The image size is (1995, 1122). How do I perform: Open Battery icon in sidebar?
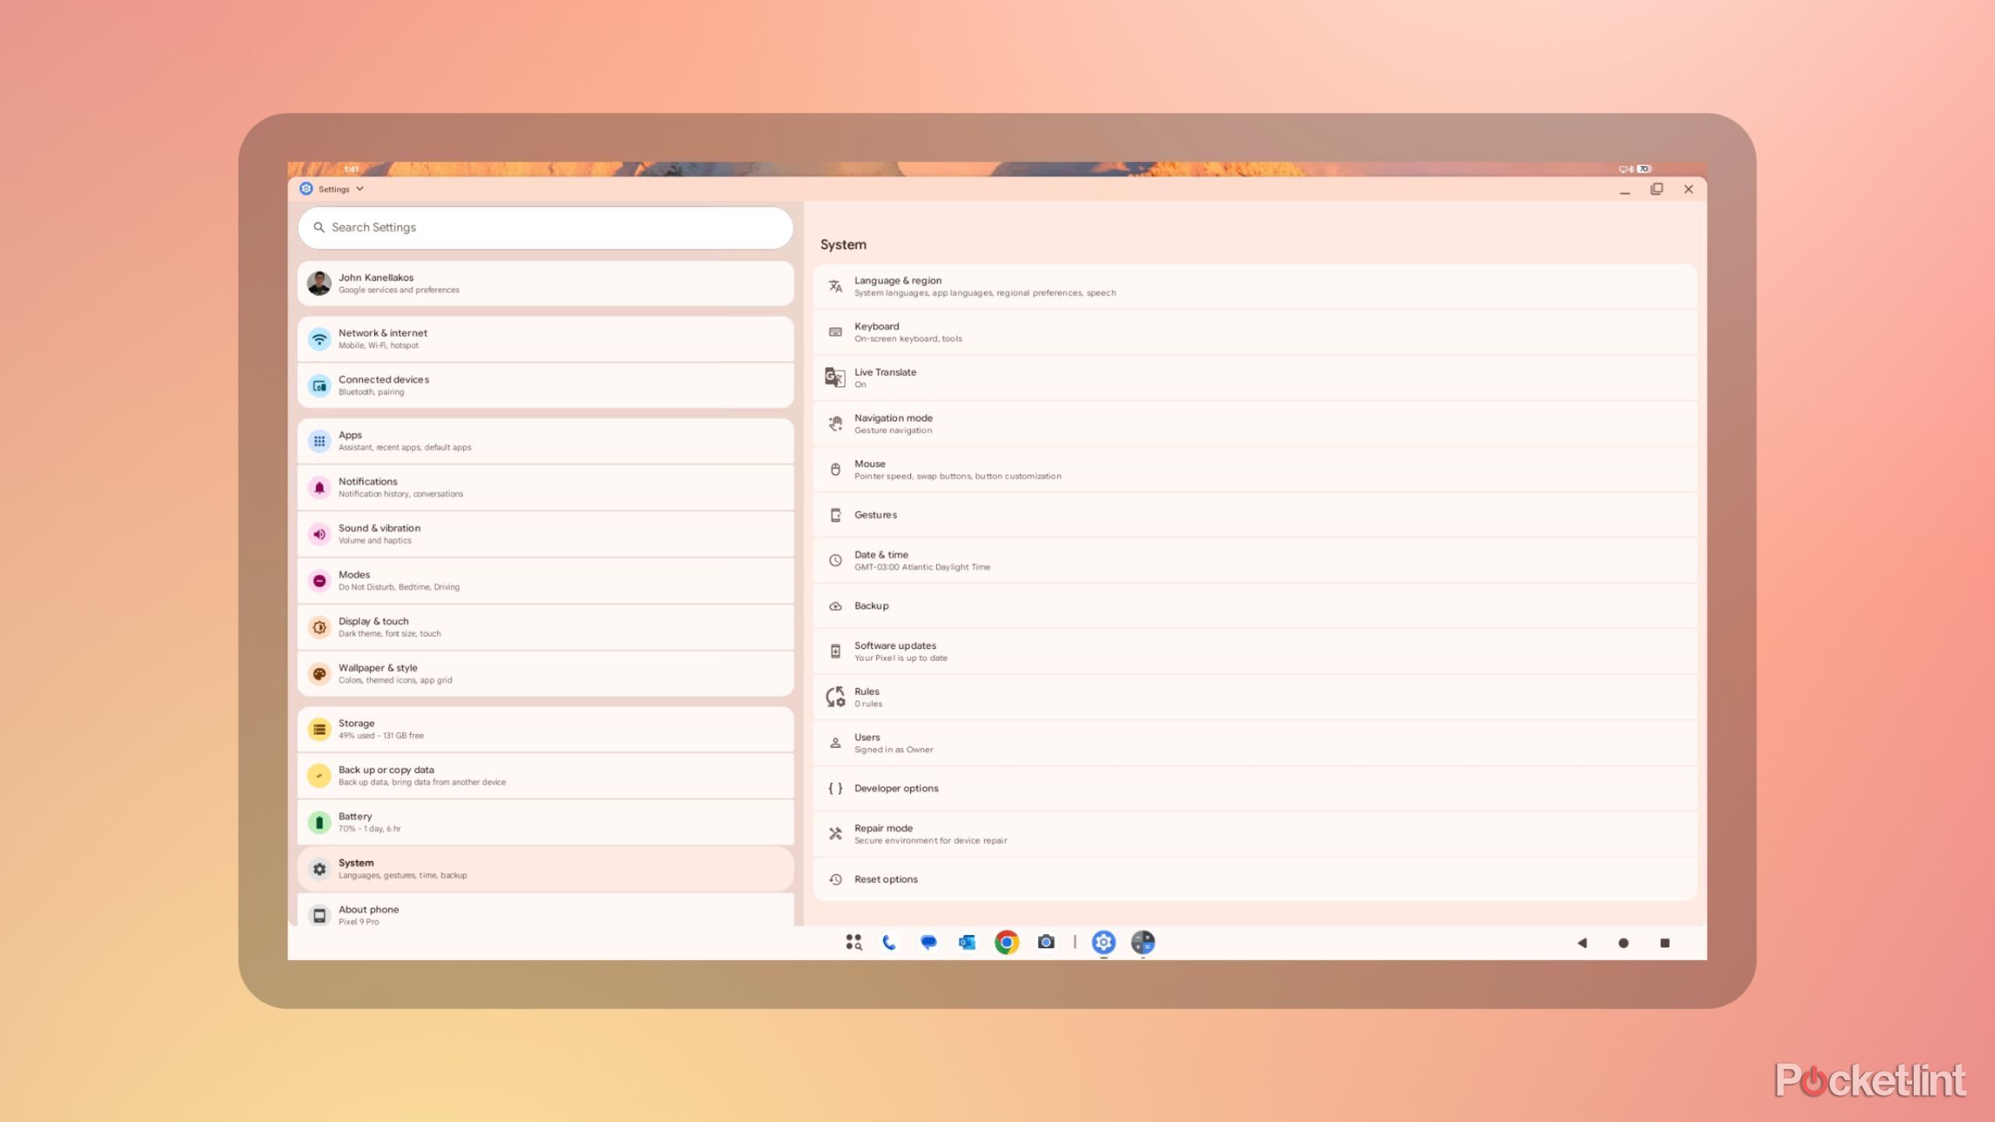pyautogui.click(x=320, y=823)
